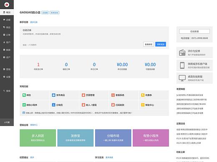The height and width of the screenshot is (162, 217).
Task: Open the 昨日订单 count
Action: coord(94,64)
